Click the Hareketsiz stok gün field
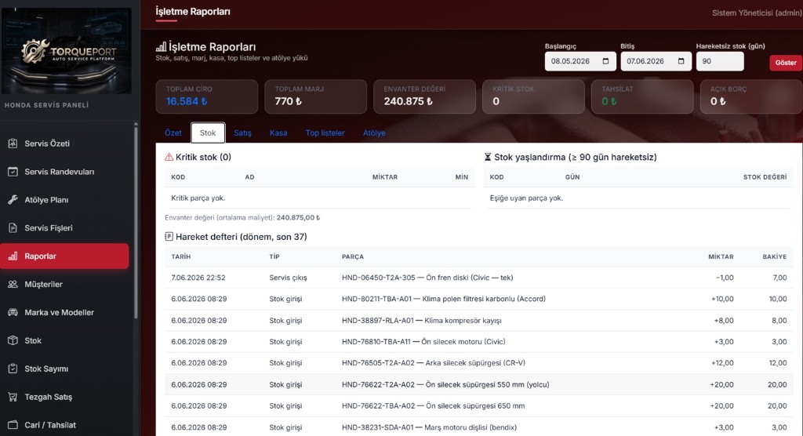 pos(720,61)
